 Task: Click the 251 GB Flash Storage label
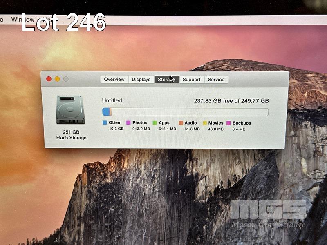pos(72,135)
